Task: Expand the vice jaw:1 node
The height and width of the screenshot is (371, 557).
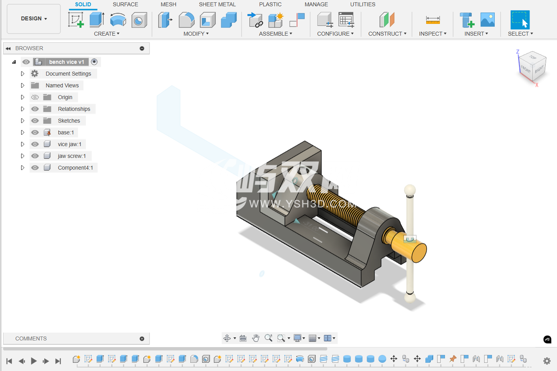Action: [22, 144]
